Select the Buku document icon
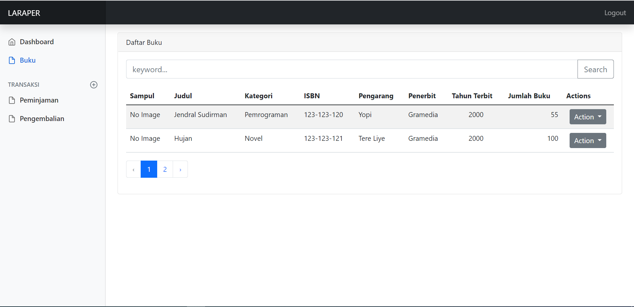This screenshot has width=634, height=307. point(12,60)
